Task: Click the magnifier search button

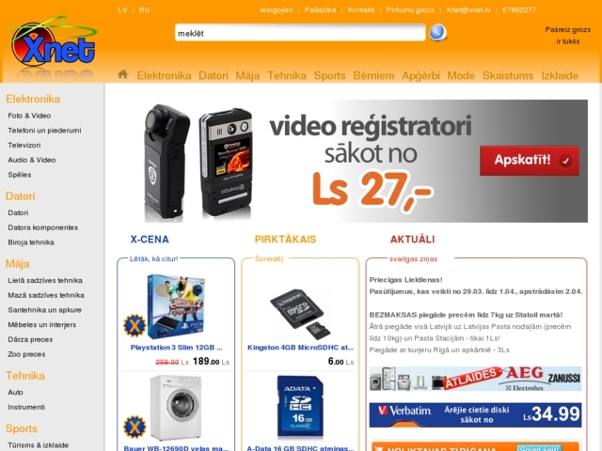Action: (437, 33)
